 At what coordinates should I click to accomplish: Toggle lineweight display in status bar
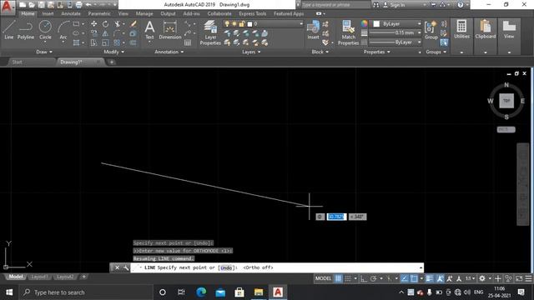[x=430, y=278]
